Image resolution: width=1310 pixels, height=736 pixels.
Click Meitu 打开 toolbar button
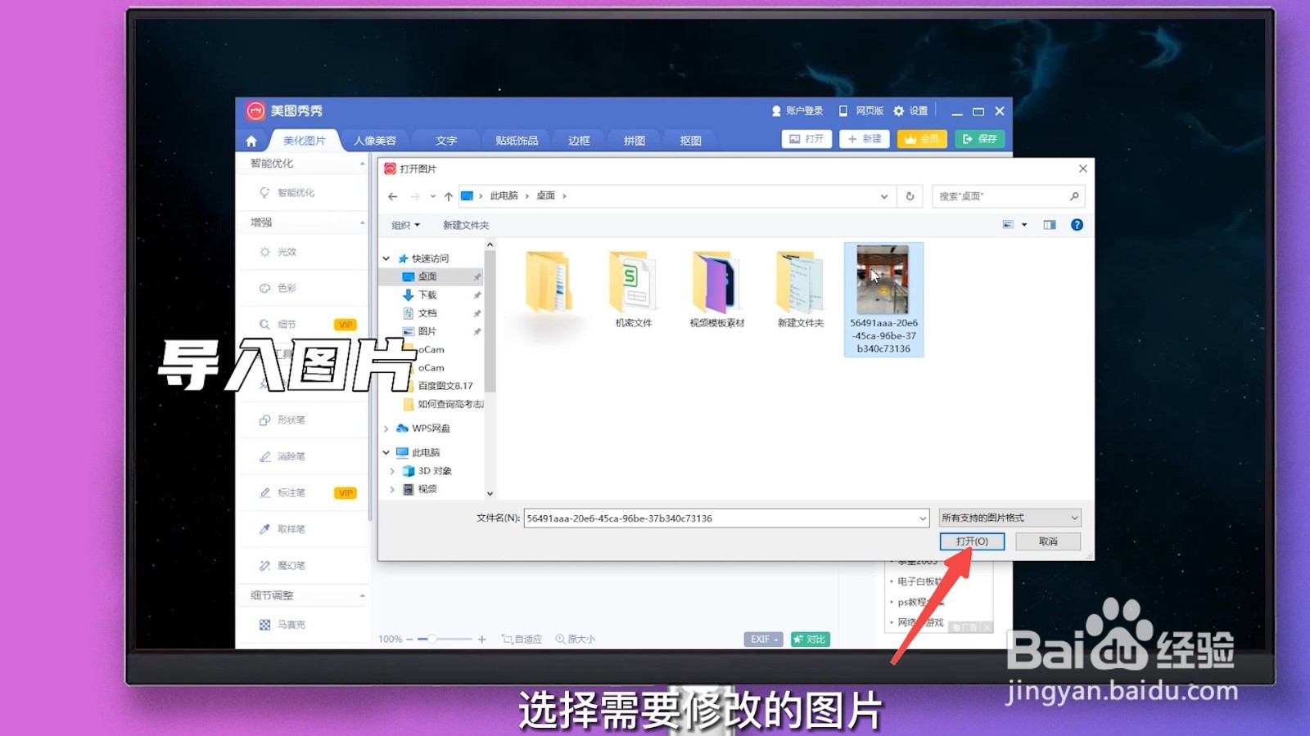(x=806, y=139)
